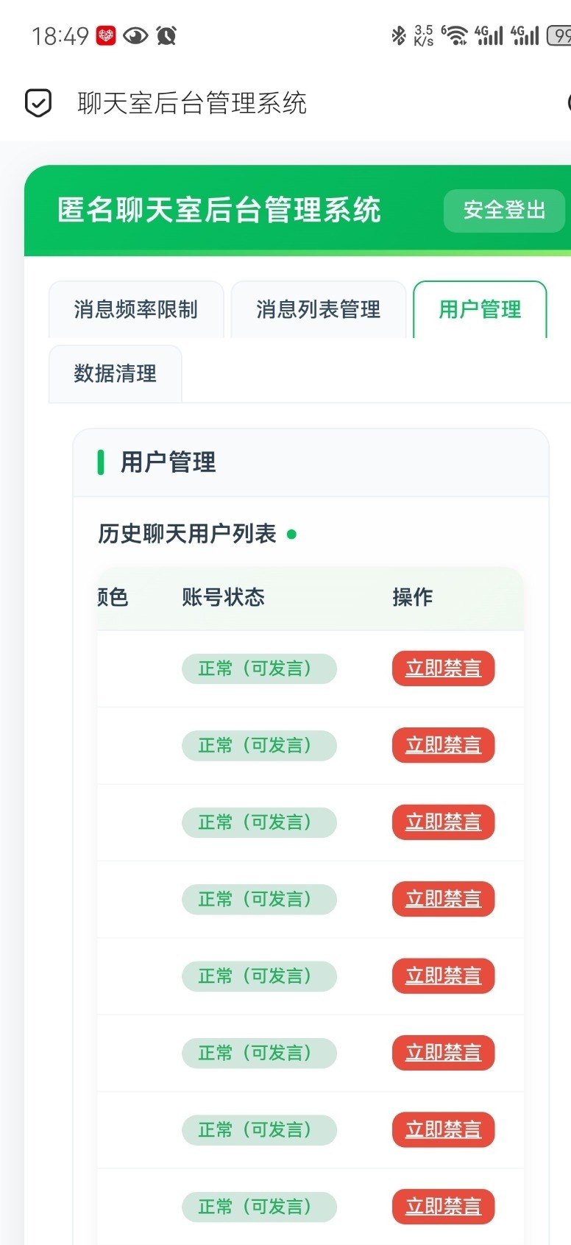The height and width of the screenshot is (1245, 571).
Task: Tap the shield checkmark icon beside the title
Action: [38, 103]
